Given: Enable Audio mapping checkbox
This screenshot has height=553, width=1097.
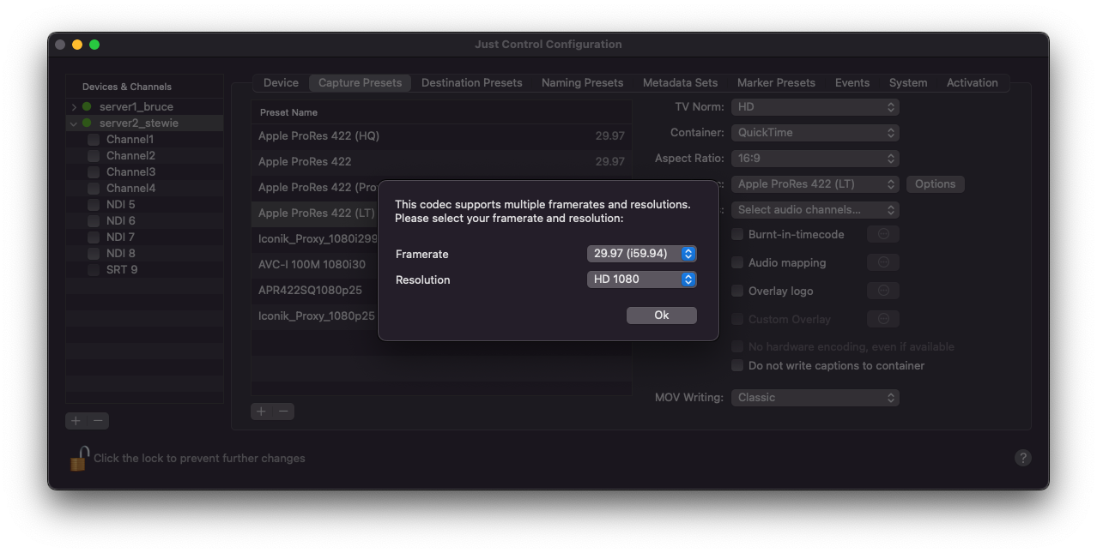Looking at the screenshot, I should [737, 262].
